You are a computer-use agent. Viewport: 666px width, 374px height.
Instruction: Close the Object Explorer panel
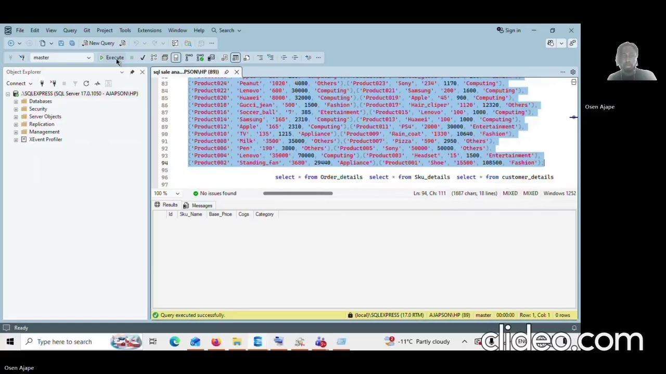tap(142, 72)
